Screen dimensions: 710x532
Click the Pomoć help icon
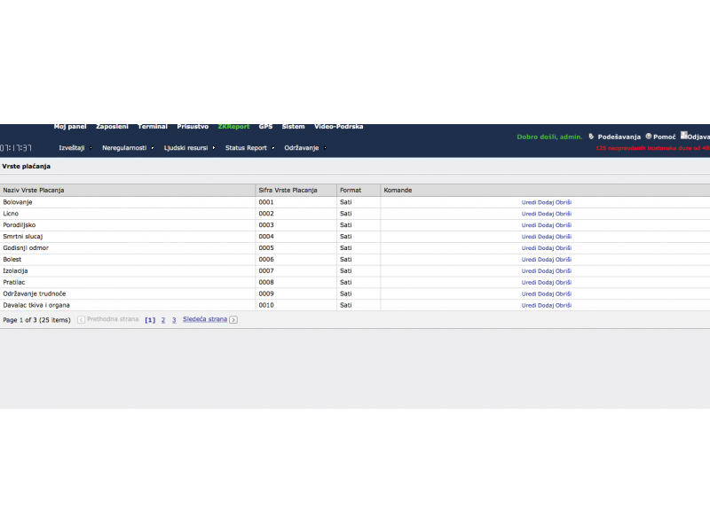tap(649, 137)
